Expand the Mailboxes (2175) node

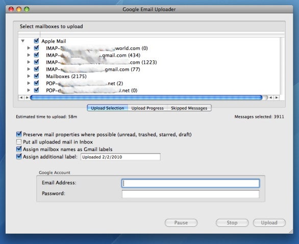pyautogui.click(x=29, y=76)
